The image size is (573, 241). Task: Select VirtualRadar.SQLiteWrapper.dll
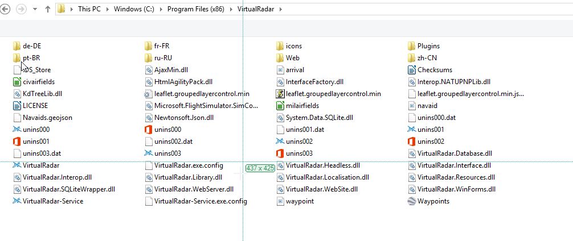64,189
